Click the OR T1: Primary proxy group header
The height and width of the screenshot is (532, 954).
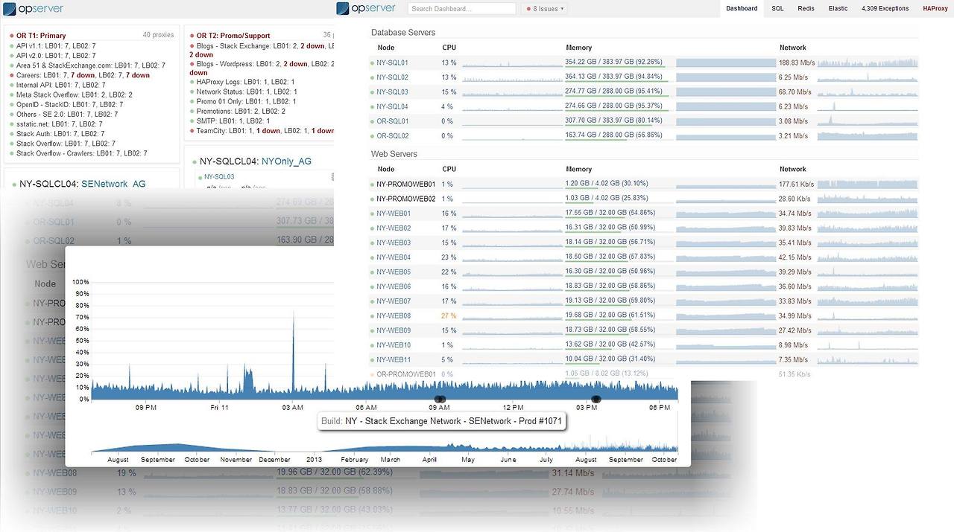point(41,36)
